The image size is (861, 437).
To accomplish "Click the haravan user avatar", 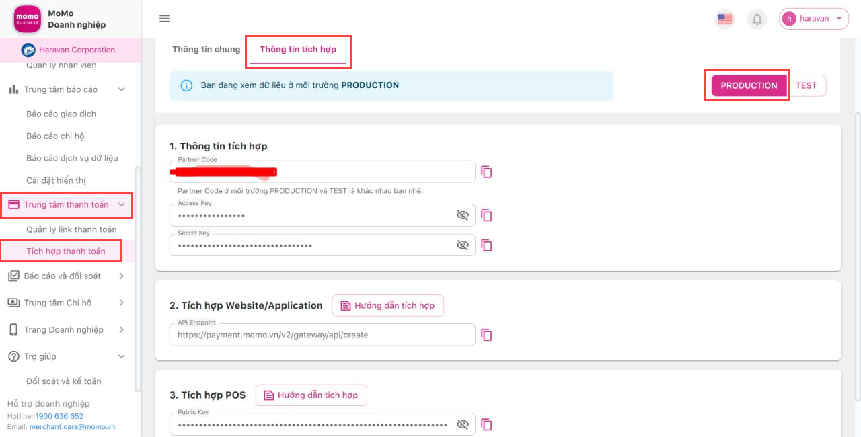I will pos(789,19).
